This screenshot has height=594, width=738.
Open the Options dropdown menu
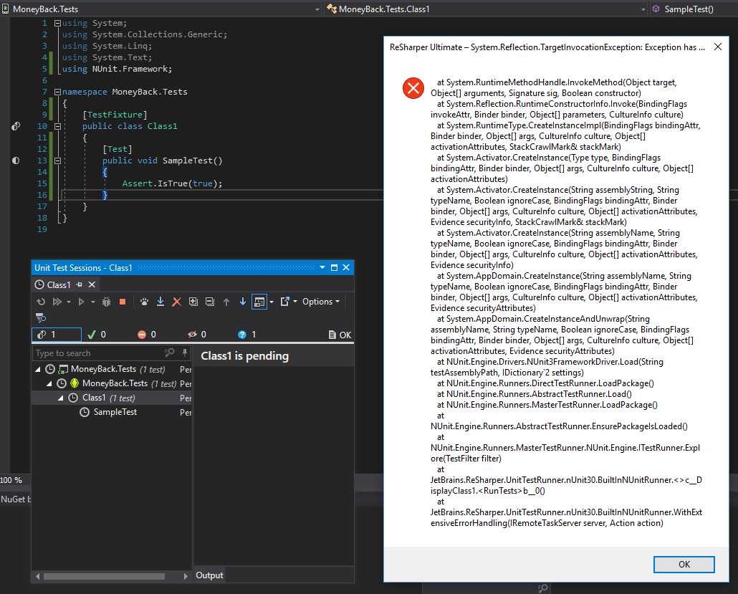320,302
